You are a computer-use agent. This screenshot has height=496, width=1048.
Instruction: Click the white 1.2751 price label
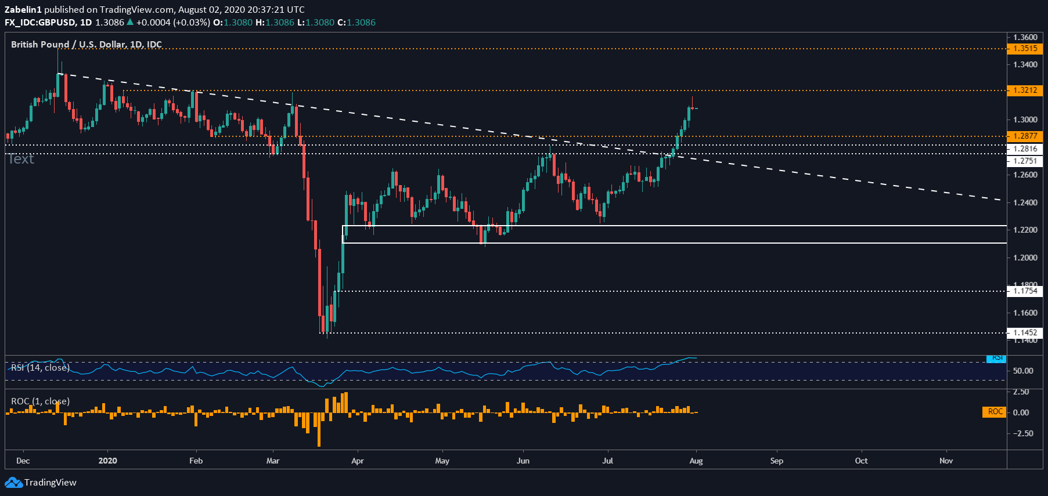click(1025, 161)
